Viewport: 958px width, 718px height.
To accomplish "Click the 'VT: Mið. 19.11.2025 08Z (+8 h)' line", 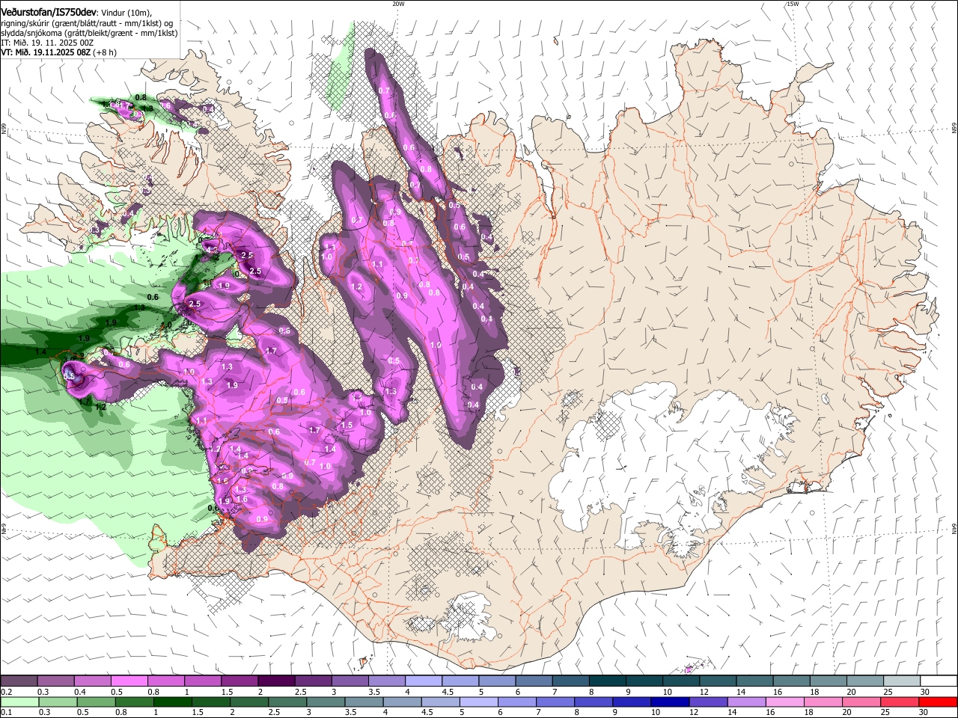I will point(59,52).
